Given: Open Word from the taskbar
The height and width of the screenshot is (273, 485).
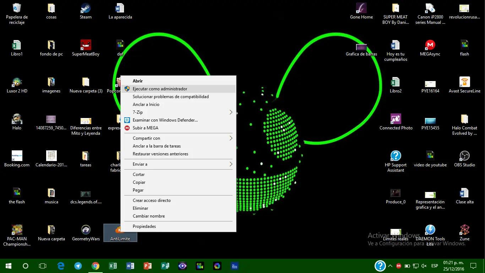Looking at the screenshot, I should pyautogui.click(x=130, y=266).
